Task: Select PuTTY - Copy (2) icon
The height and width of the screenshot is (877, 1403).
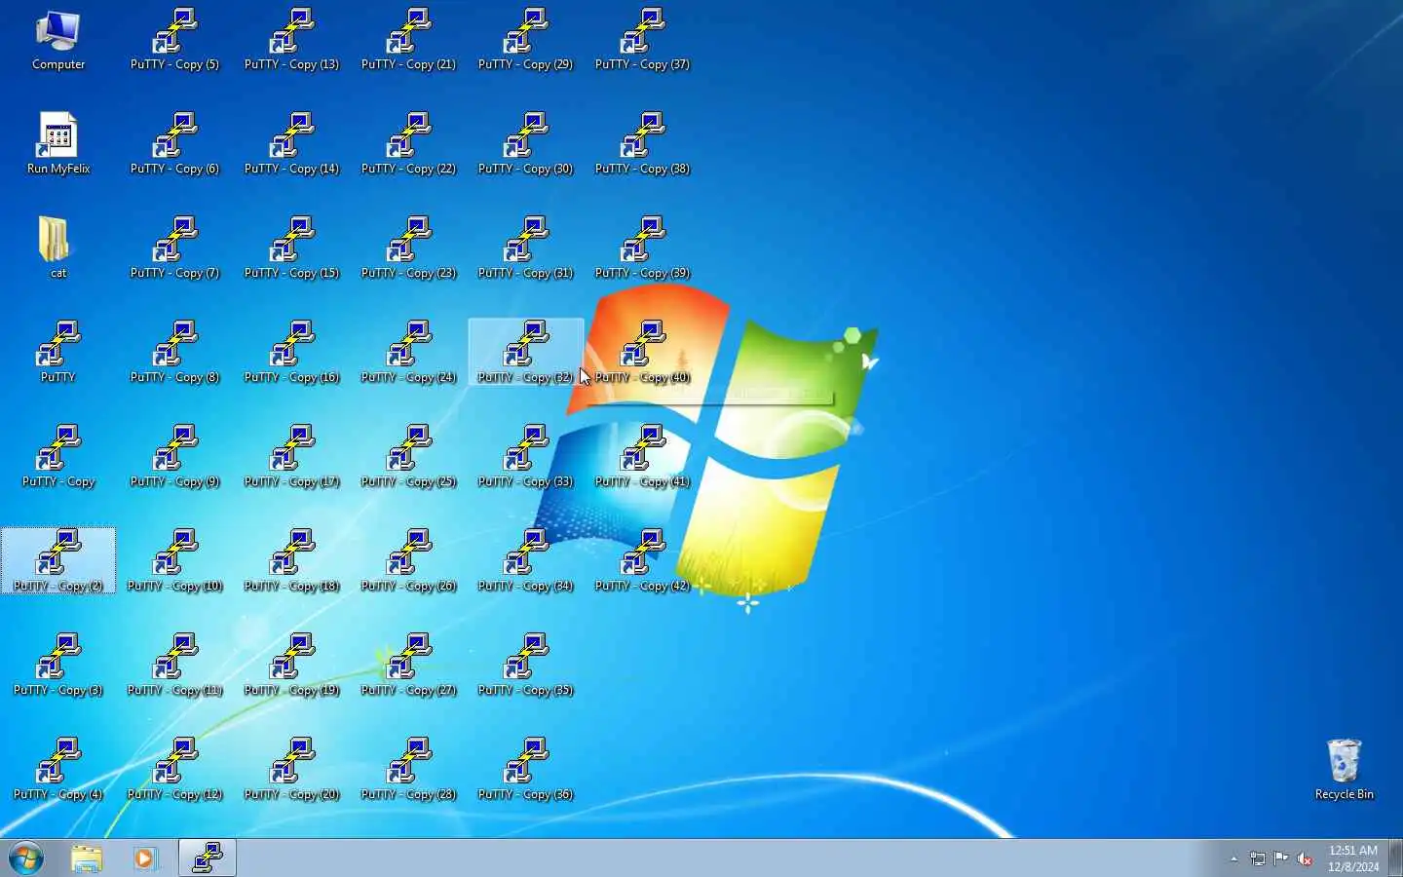Action: [x=58, y=561]
